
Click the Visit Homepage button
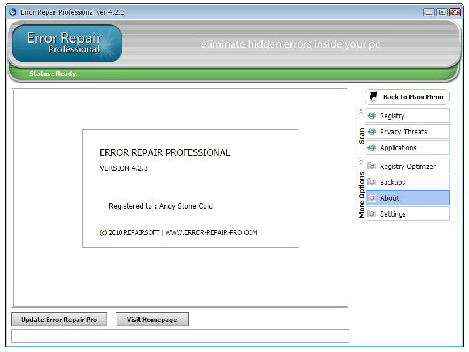151,319
